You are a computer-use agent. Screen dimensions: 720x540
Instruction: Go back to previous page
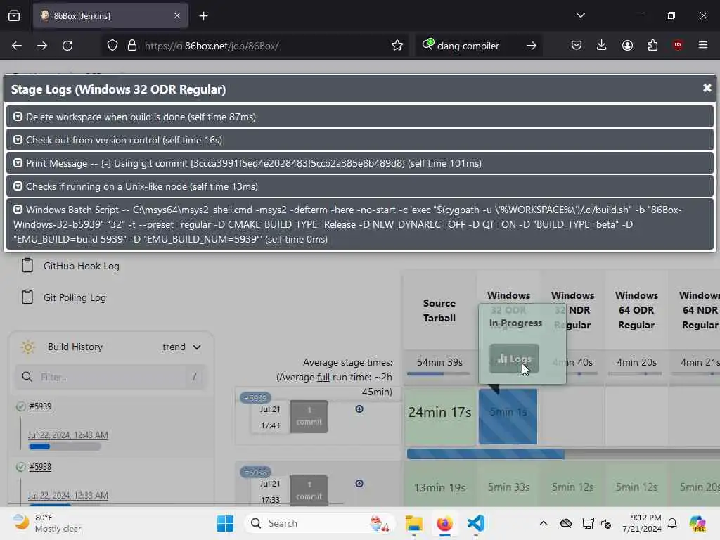pos(17,46)
